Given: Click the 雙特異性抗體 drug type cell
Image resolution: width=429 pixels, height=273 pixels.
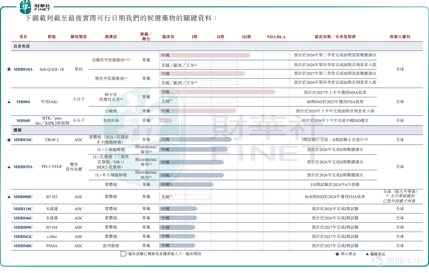Looking at the screenshot, I should coord(74,167).
